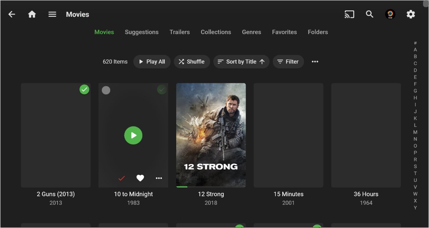429x228 pixels.
Task: Mark 10 to Midnight as played
Action: [x=122, y=178]
